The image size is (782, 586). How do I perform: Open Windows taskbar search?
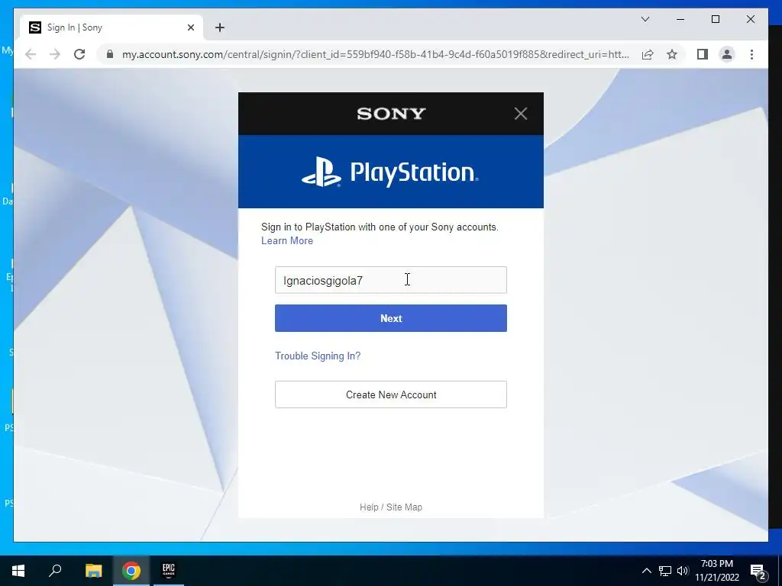(55, 571)
